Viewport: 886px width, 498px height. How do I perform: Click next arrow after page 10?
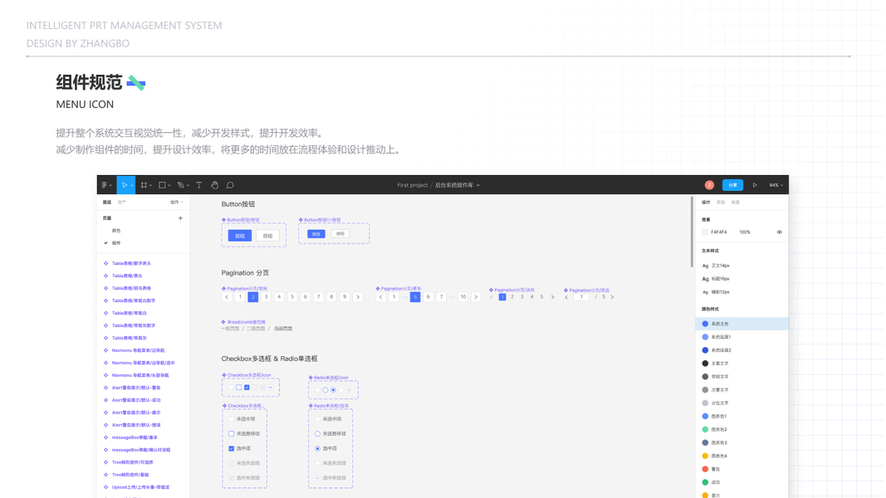pyautogui.click(x=476, y=297)
